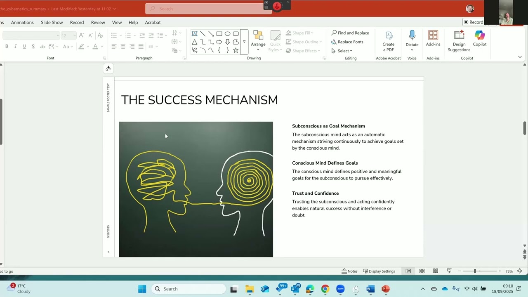The width and height of the screenshot is (528, 297).
Task: Decrease the list indent level
Action: 142,35
